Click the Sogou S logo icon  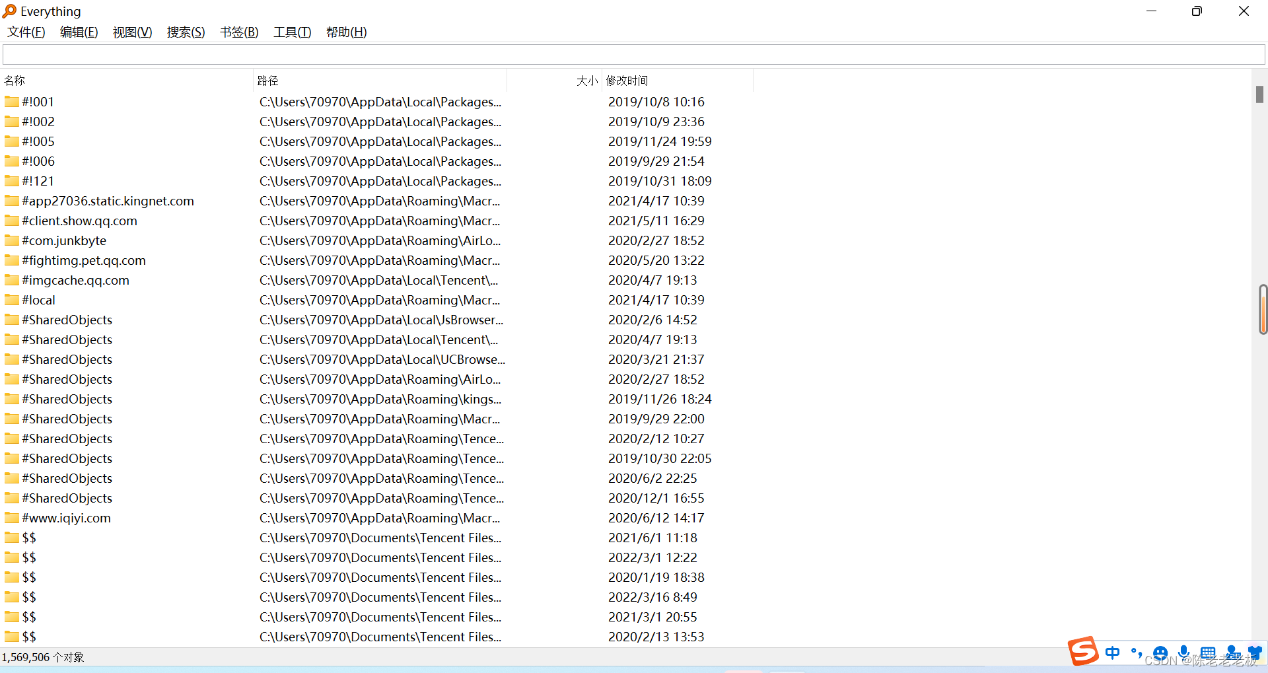click(x=1083, y=651)
